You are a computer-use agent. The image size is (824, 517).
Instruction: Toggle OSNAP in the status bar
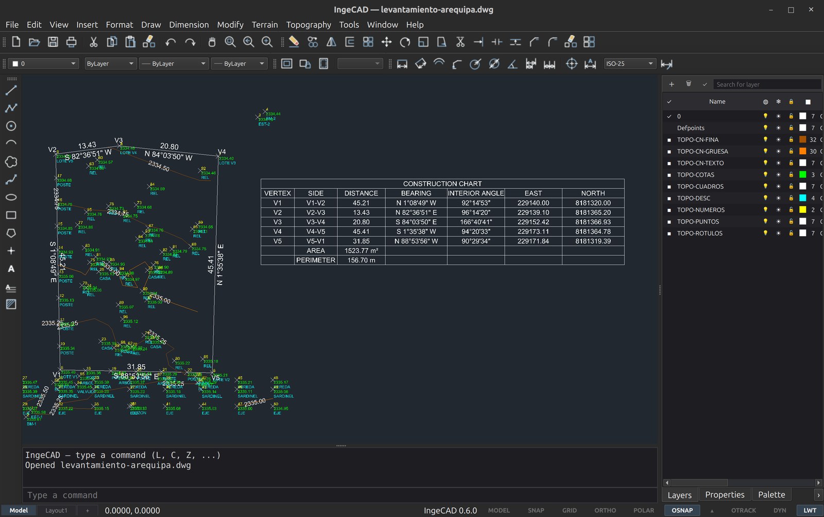pyautogui.click(x=682, y=510)
